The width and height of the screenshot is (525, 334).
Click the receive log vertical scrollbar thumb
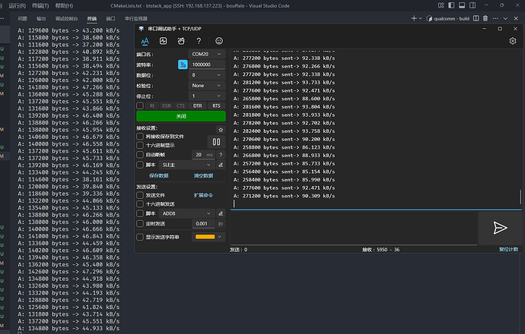pyautogui.click(x=520, y=197)
